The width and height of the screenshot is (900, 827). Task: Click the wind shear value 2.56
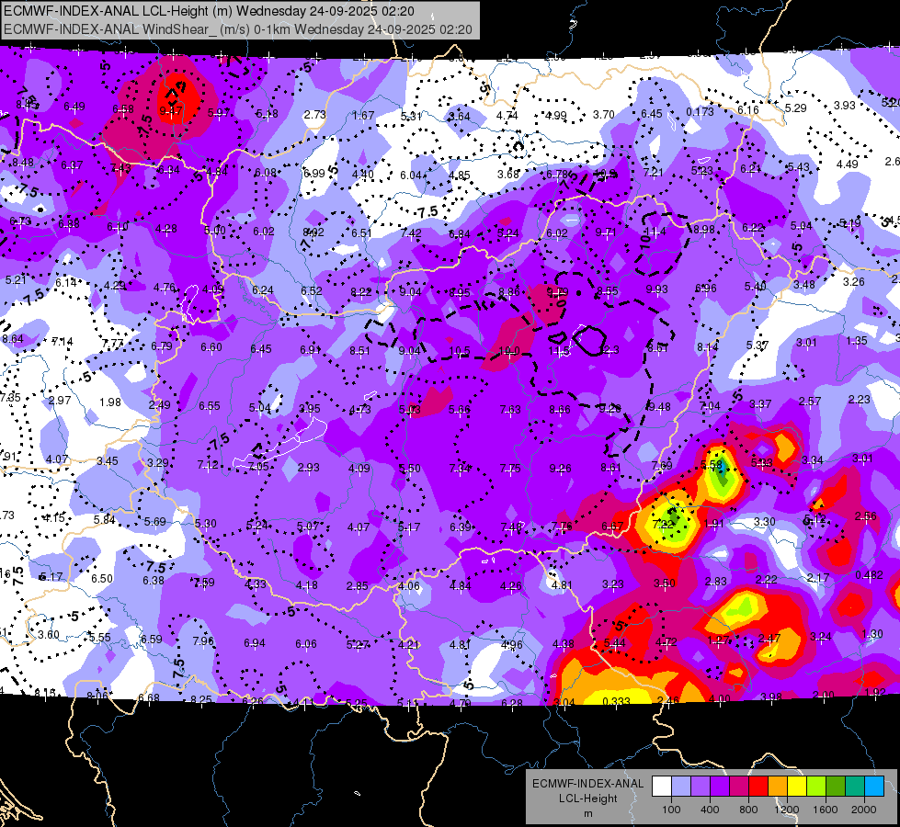coord(866,515)
